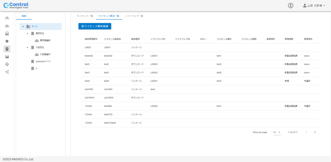Click the LM001 media number cell
This screenshot has height=162, width=331.
click(x=88, y=48)
